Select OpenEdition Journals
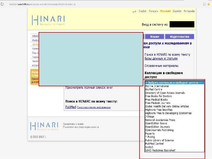 (175, 127)
